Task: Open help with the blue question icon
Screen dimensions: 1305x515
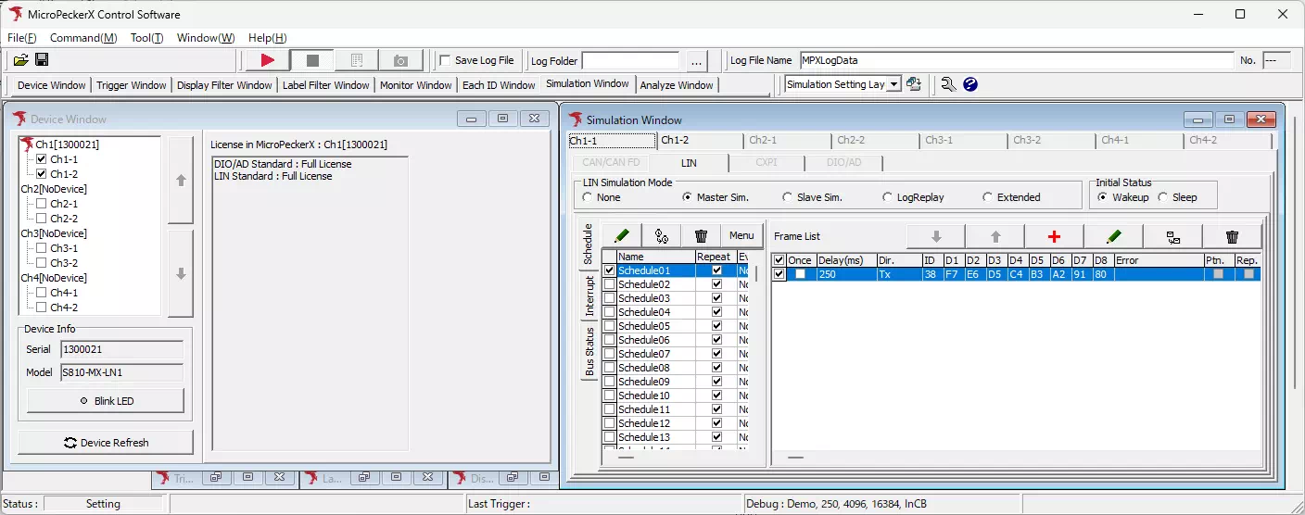Action: (x=970, y=84)
